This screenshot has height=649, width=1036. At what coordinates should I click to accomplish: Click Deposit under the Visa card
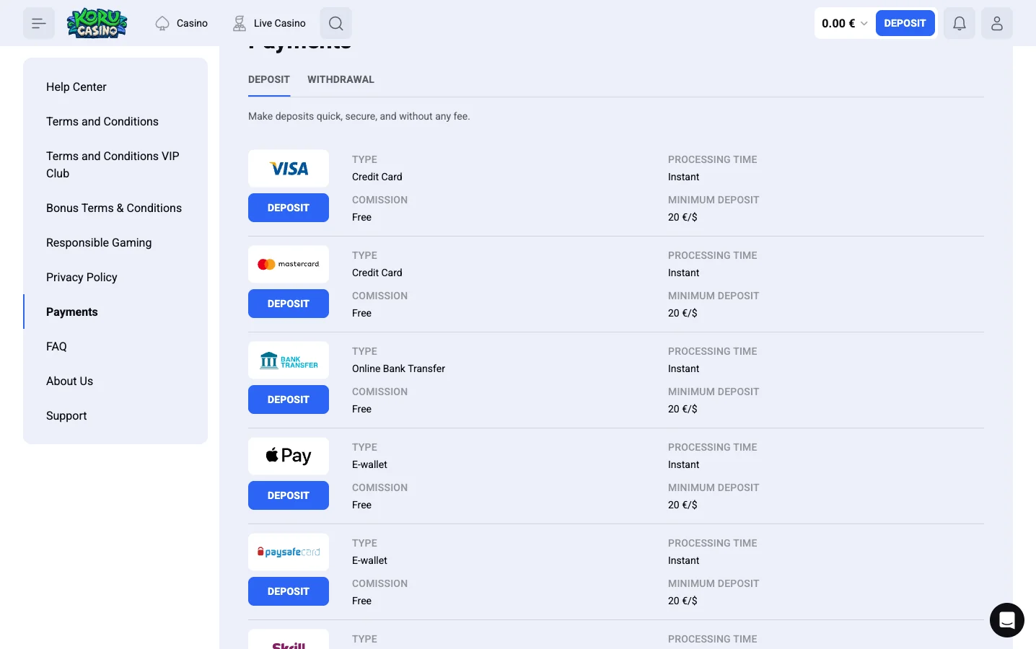[x=289, y=208]
